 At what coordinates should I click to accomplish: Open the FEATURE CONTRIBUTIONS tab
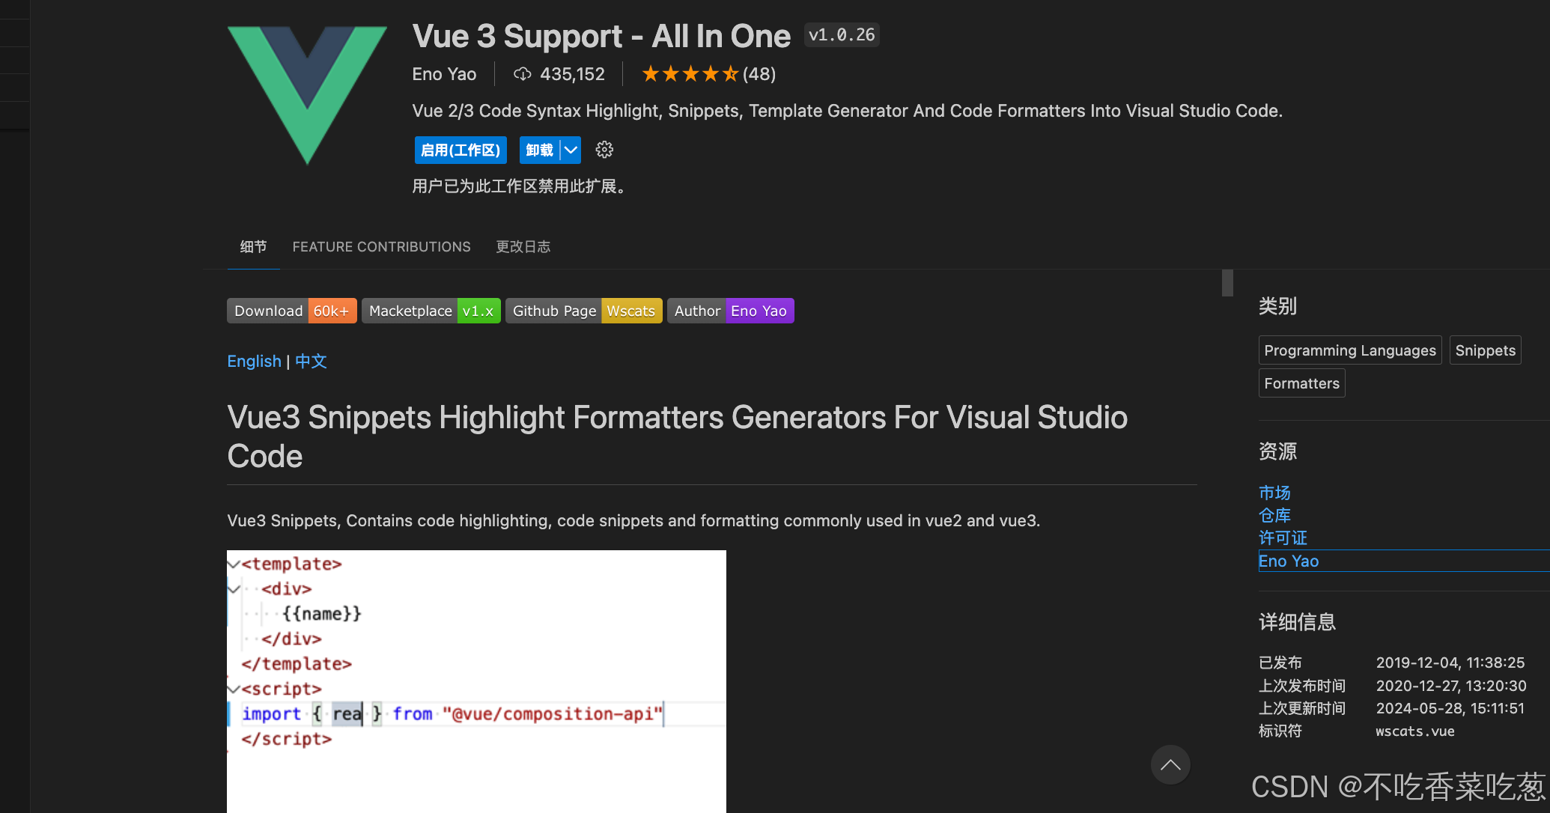[381, 247]
